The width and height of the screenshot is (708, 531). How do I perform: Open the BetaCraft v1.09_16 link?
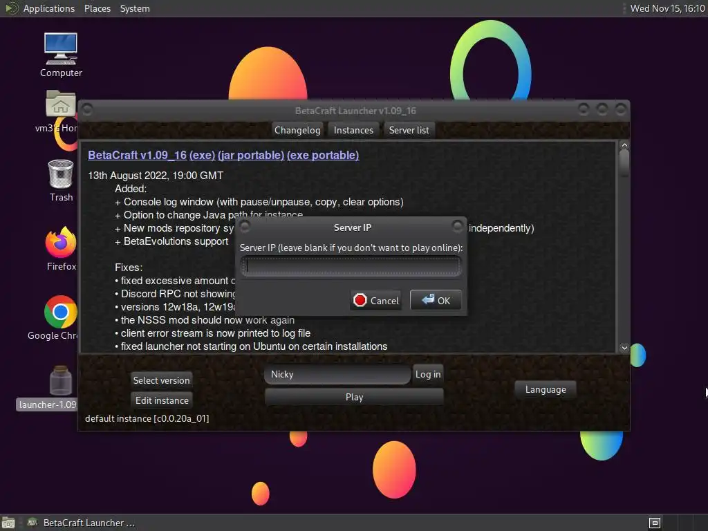tap(138, 155)
